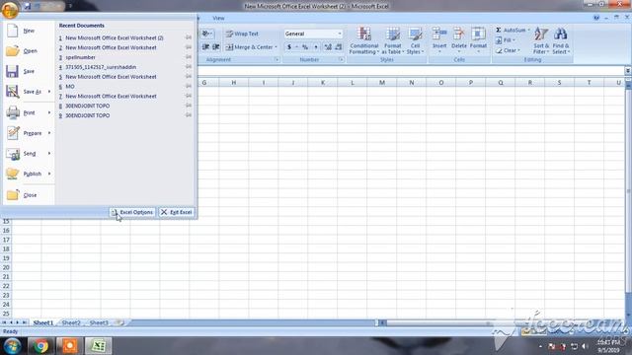This screenshot has width=632, height=355.
Task: Apply Comma Style format
Action: (316, 47)
